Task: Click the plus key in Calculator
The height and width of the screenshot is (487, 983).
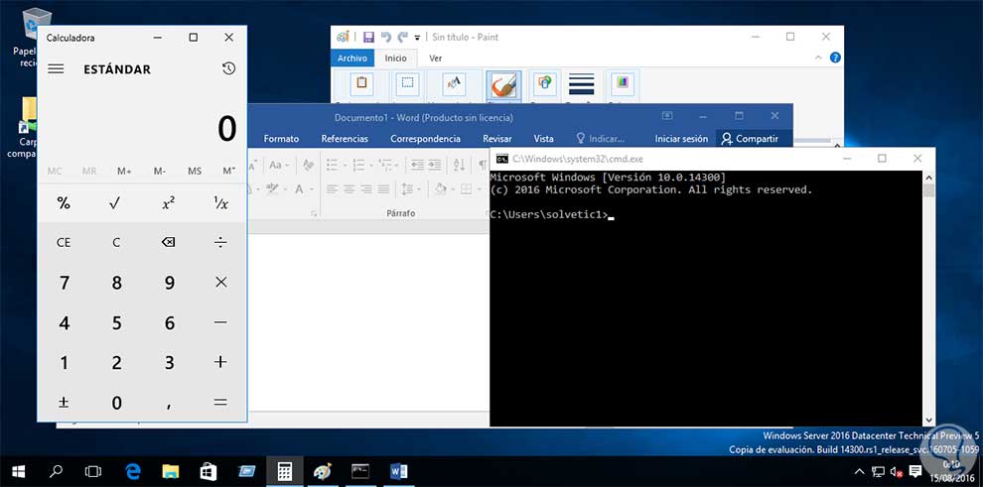Action: (220, 362)
